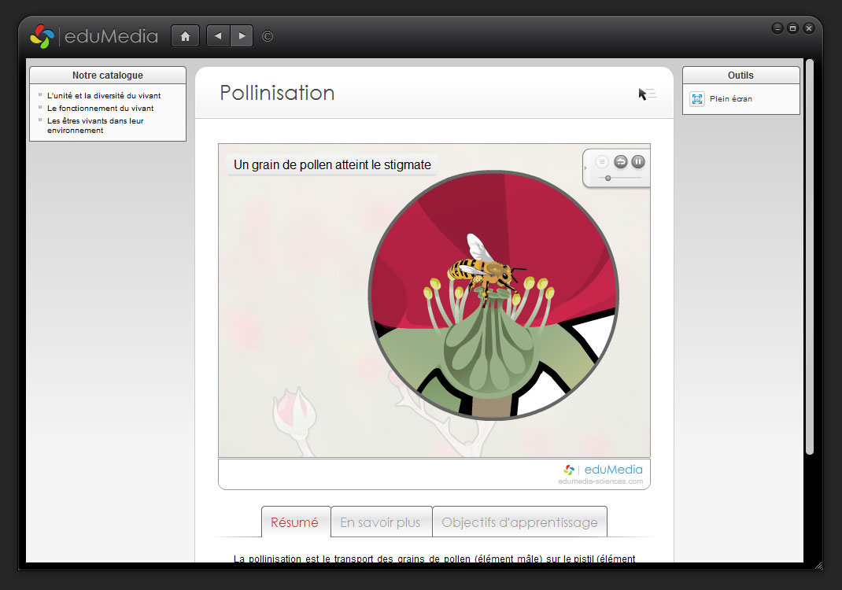This screenshot has height=590, width=842.
Task: Open the animation steps list button
Action: point(602,161)
